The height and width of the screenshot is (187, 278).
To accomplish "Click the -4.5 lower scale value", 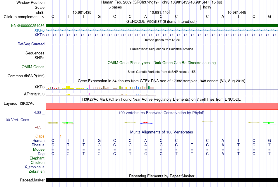I will click(38, 127).
